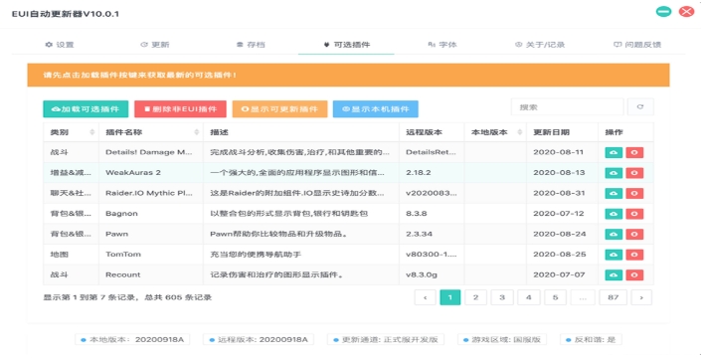The height and width of the screenshot is (361, 705).
Task: Select the 可选插件 tab
Action: click(347, 45)
